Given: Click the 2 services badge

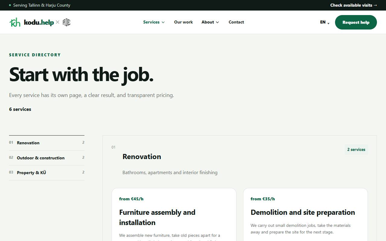Looking at the screenshot, I should point(356,149).
